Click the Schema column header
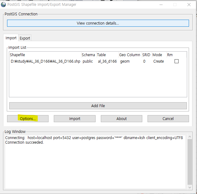Viewport: 197px width, 194px height. click(89, 55)
